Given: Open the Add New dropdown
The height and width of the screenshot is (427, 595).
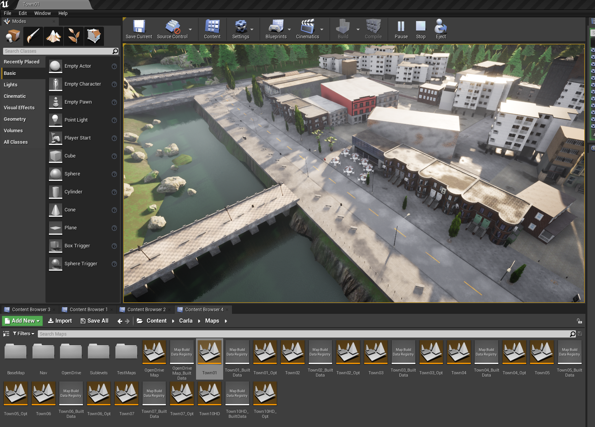Looking at the screenshot, I should pos(22,321).
